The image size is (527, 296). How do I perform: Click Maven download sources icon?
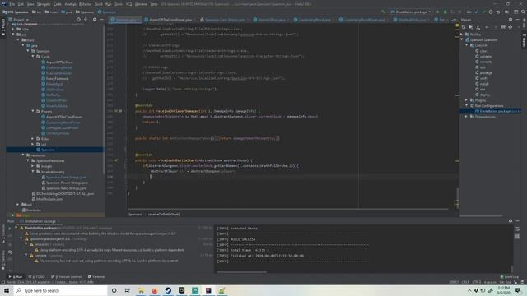478,27
